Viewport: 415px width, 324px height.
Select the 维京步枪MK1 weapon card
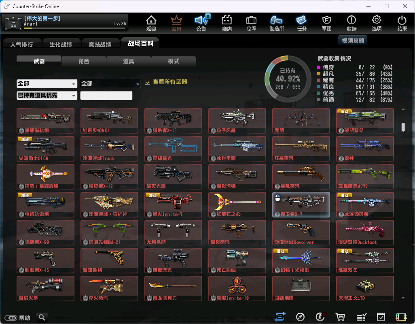109,121
